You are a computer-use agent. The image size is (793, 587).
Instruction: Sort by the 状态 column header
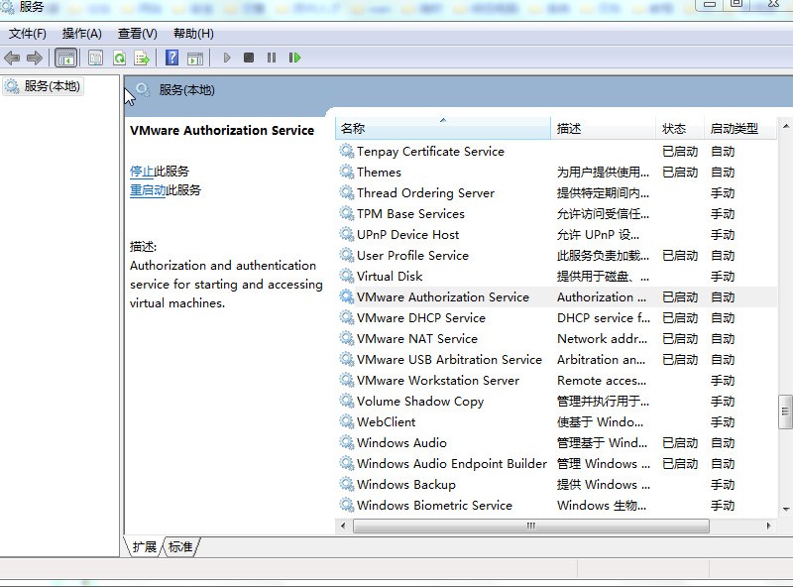pos(680,129)
